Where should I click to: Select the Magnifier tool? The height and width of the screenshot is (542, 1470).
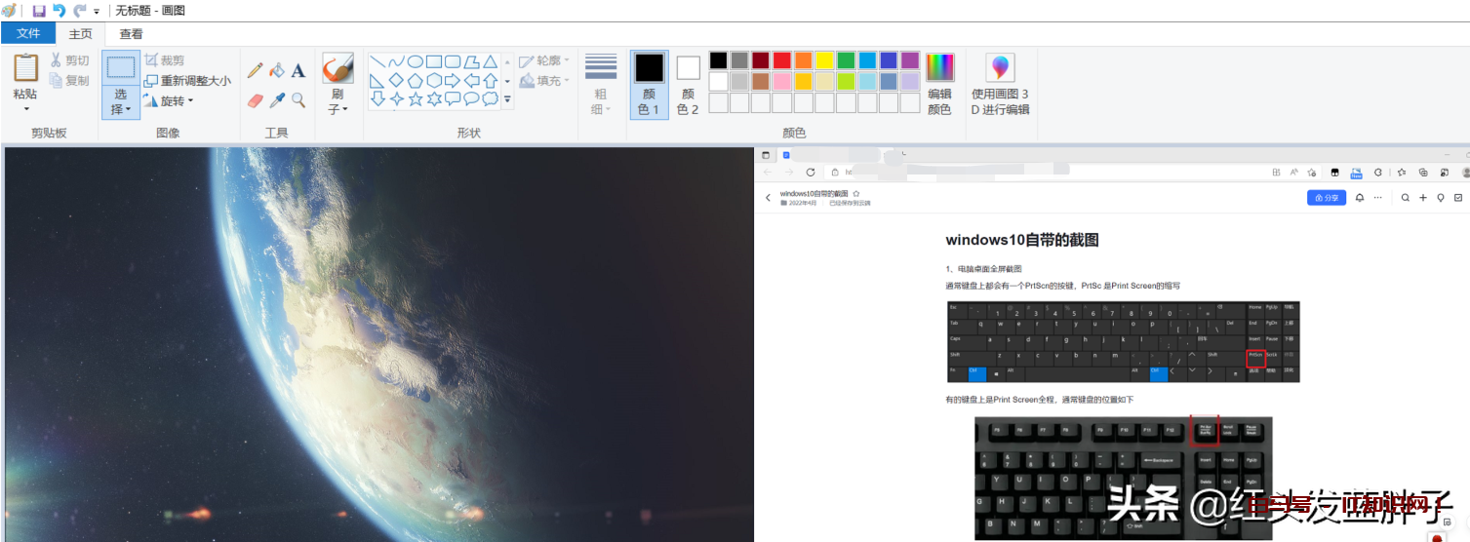[298, 100]
